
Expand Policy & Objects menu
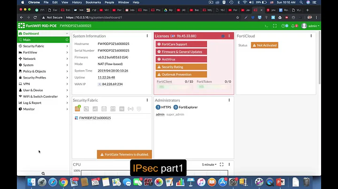point(43,71)
